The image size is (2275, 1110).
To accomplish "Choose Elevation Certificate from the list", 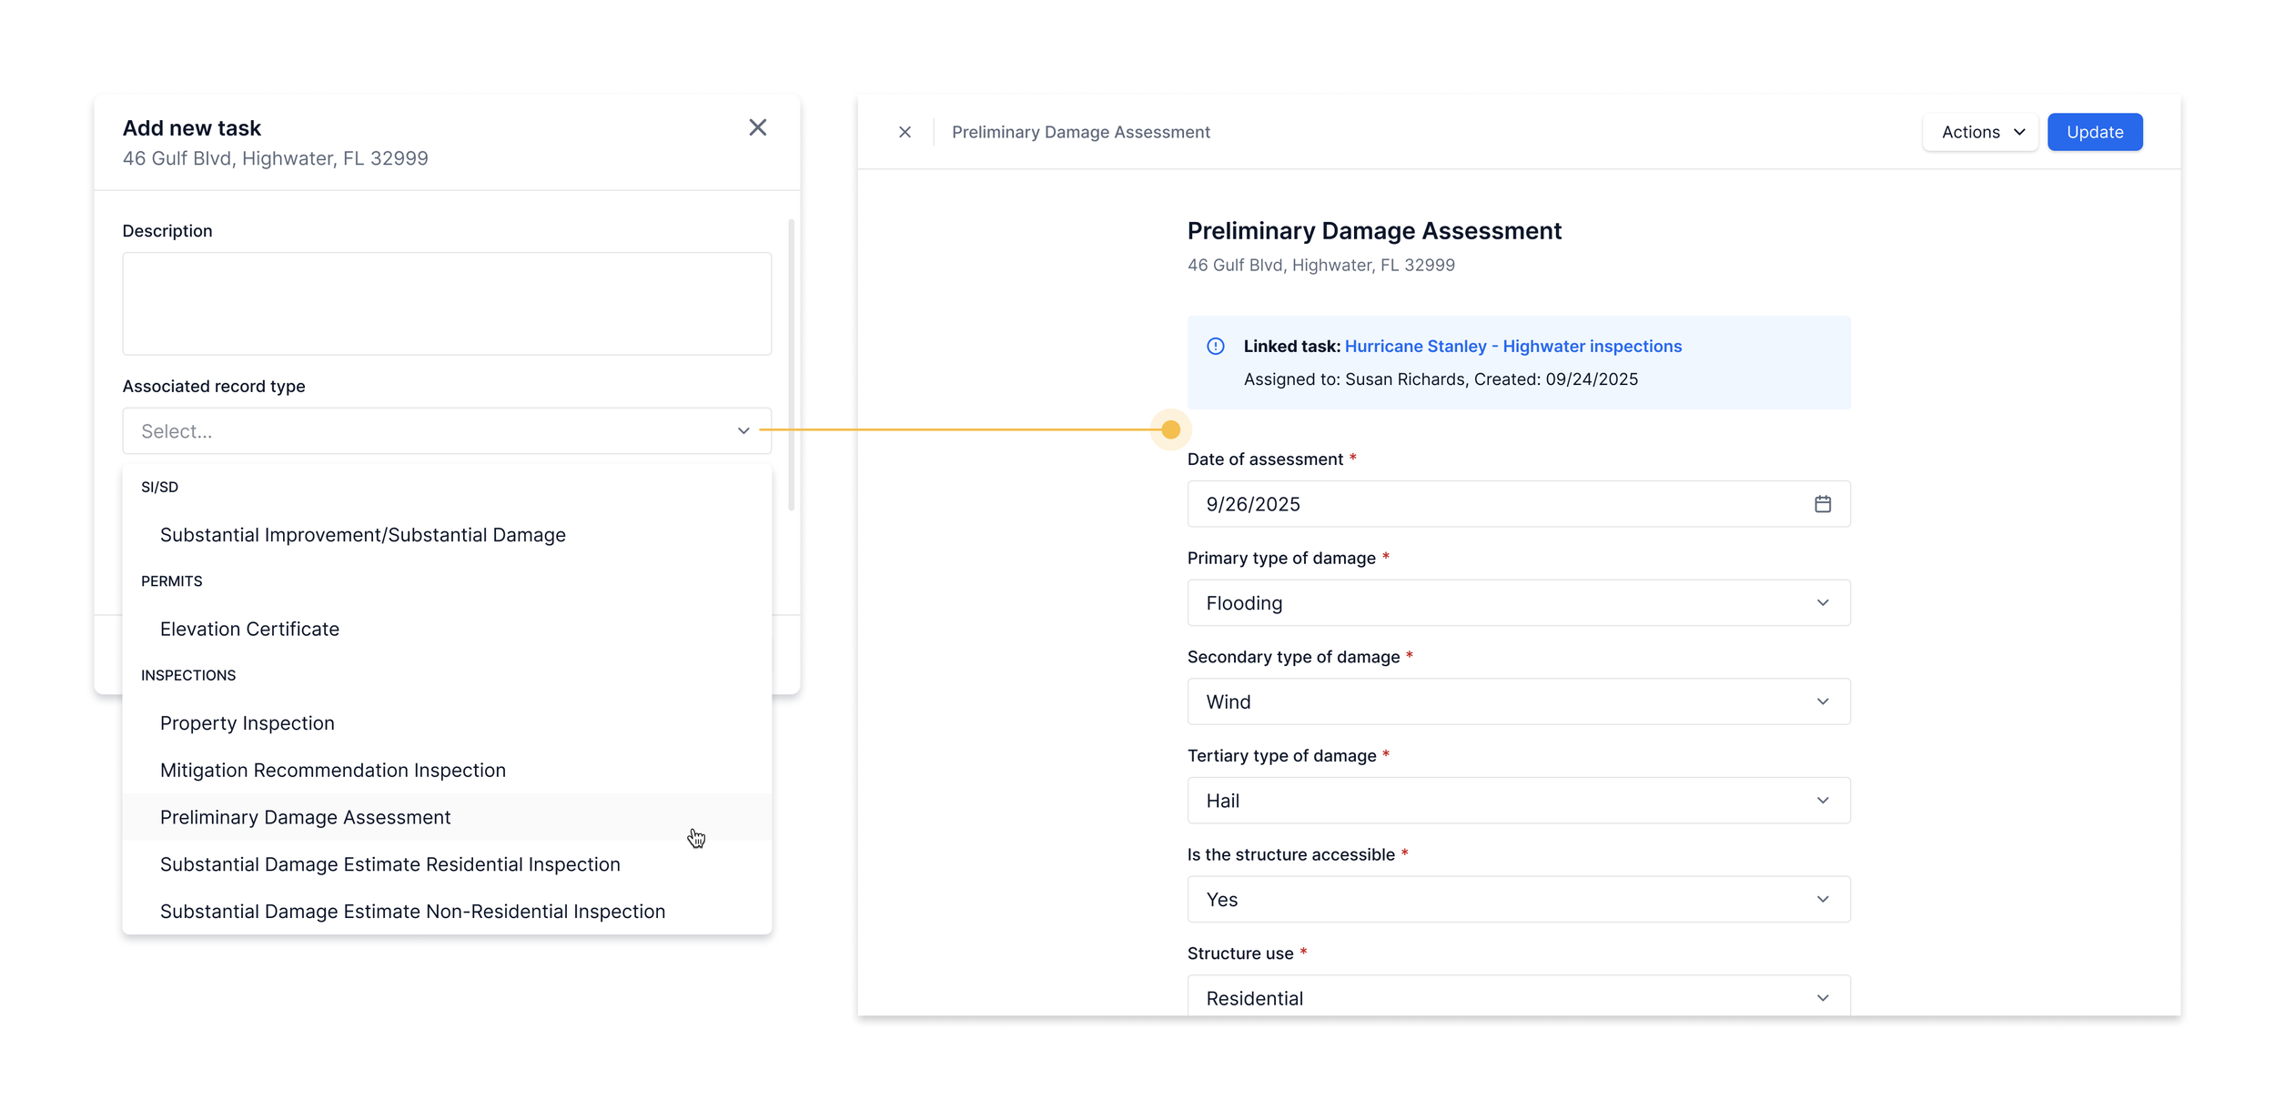I will 249,629.
